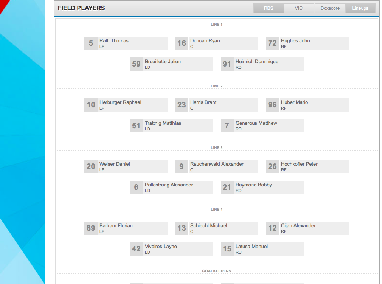Select the Lineups view tab
This screenshot has height=284, width=382.
360,8
